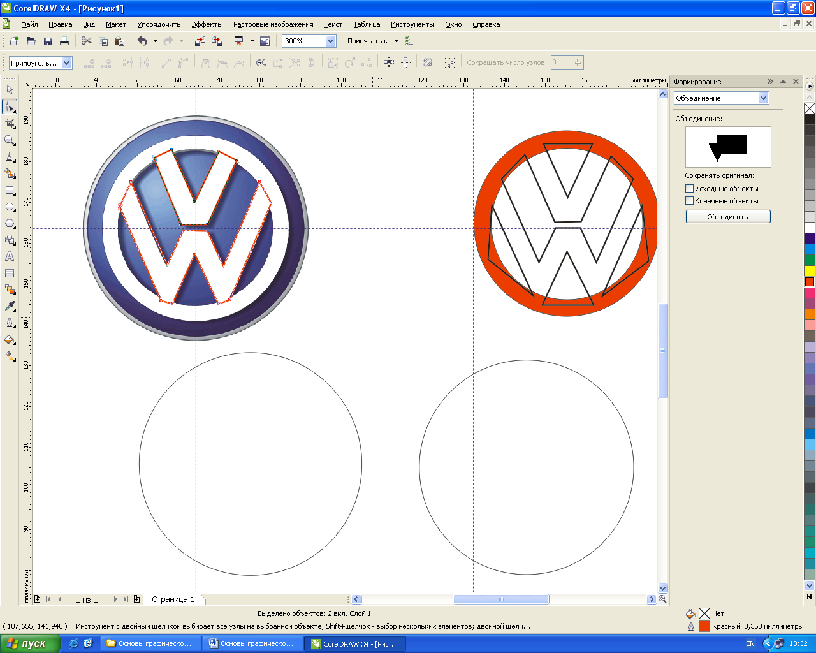This screenshot has width=816, height=653.
Task: Click the vertical scrollbar thumb
Action: [662, 351]
